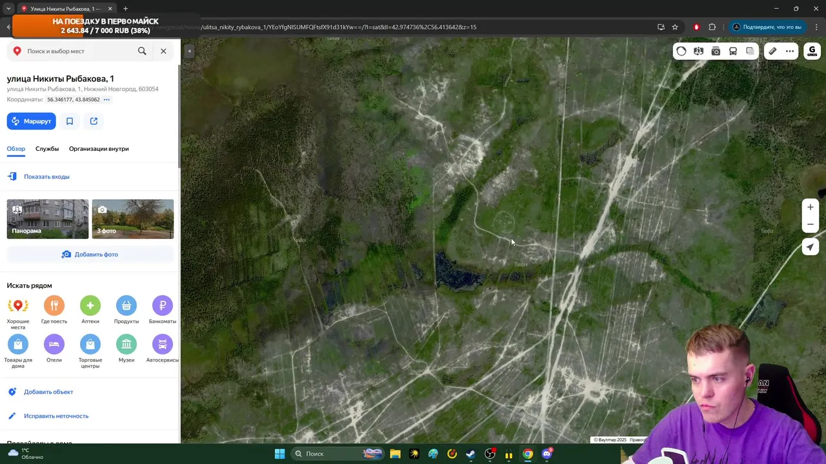This screenshot has height=464, width=826.
Task: Select Торговые центры category icon
Action: point(90,344)
